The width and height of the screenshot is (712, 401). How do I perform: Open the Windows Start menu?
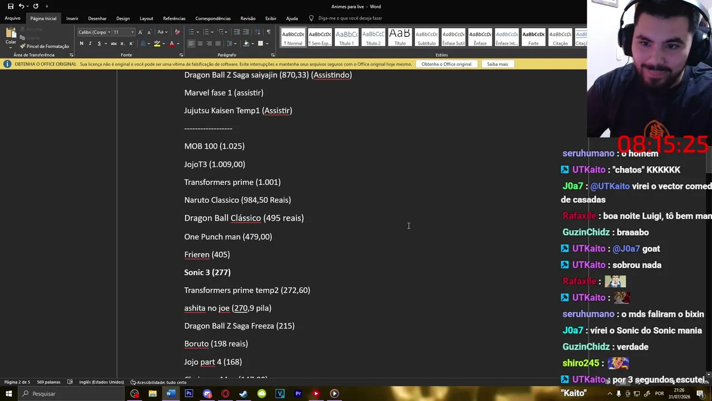click(8, 394)
